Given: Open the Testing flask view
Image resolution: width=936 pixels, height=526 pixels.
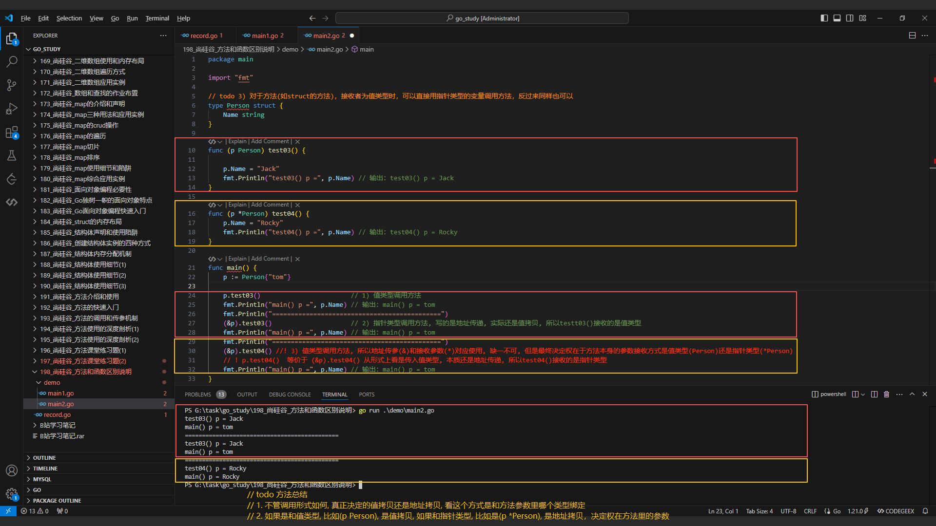Looking at the screenshot, I should click(x=12, y=156).
